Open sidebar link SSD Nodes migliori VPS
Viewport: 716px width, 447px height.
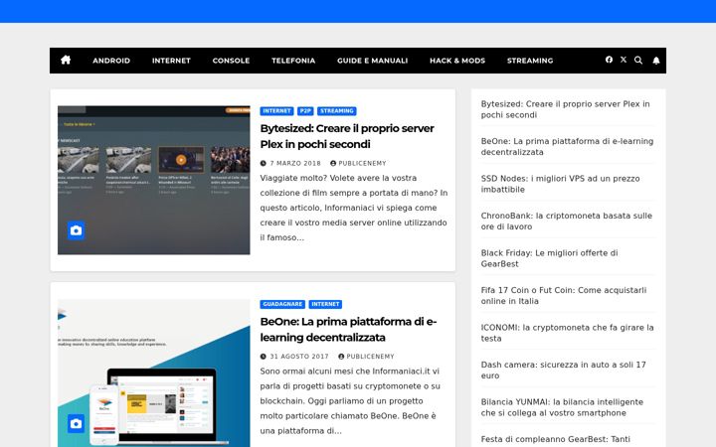coord(560,184)
